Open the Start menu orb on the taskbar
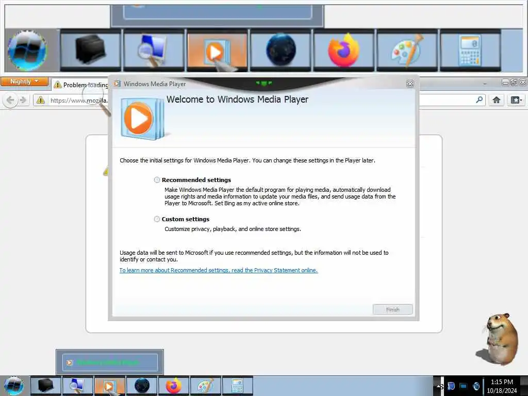This screenshot has width=528, height=396. pyautogui.click(x=14, y=386)
